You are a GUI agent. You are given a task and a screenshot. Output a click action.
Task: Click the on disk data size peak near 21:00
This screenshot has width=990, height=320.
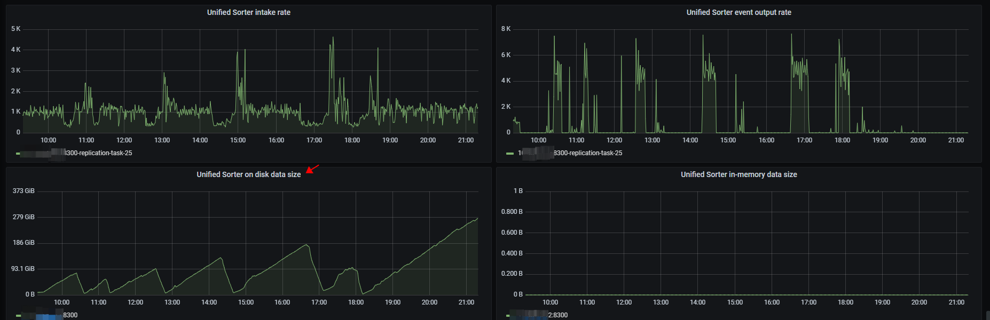coord(477,218)
